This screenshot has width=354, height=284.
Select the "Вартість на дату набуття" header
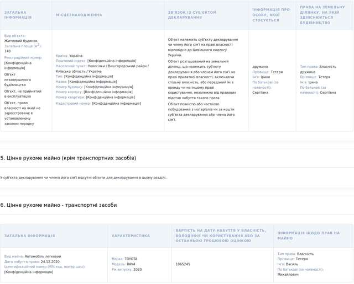(221, 235)
